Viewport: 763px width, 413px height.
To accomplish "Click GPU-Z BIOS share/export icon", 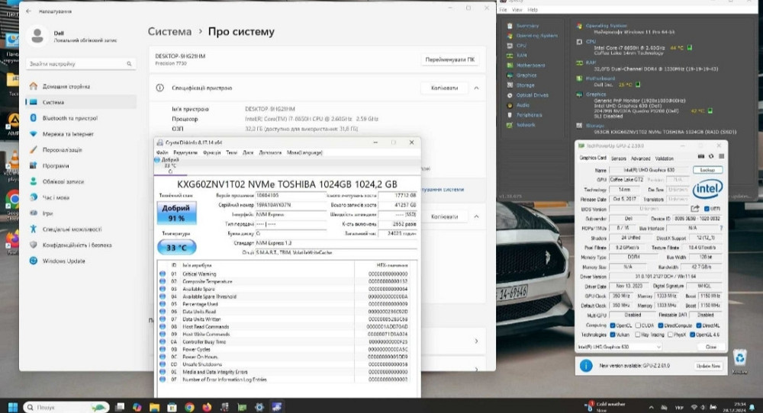I will (x=695, y=209).
